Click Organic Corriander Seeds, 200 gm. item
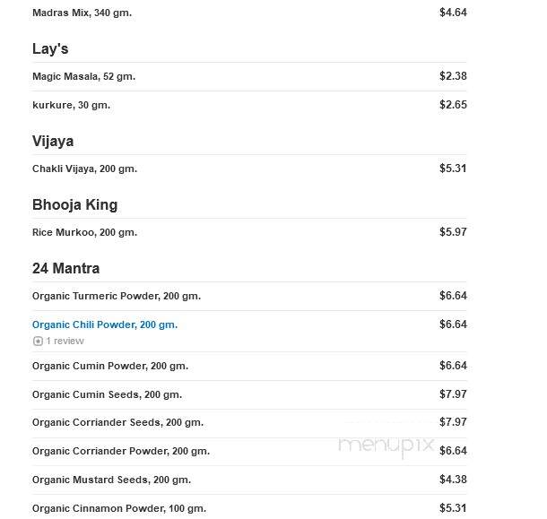Screen dimensions: 547x519 coord(117,422)
